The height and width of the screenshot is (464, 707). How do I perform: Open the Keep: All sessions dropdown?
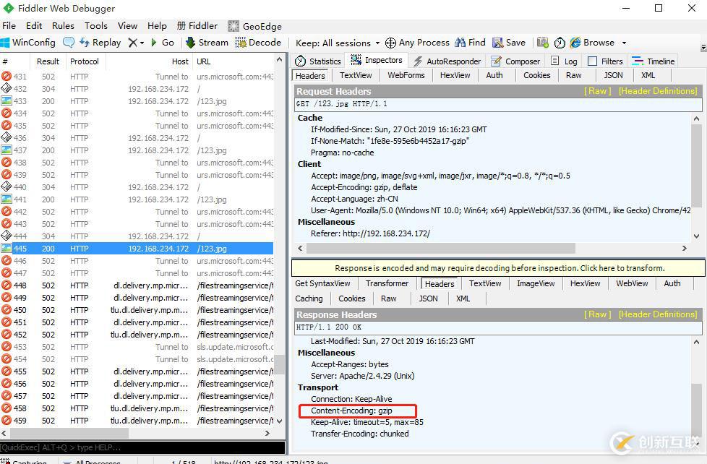pyautogui.click(x=338, y=43)
